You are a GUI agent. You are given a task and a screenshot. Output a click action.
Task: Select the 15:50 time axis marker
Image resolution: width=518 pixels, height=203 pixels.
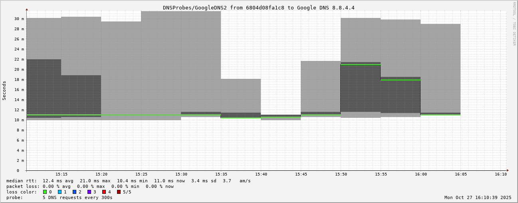(341, 174)
